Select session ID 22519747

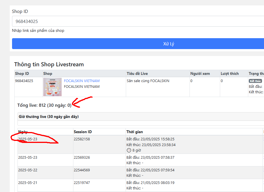pos(82,183)
